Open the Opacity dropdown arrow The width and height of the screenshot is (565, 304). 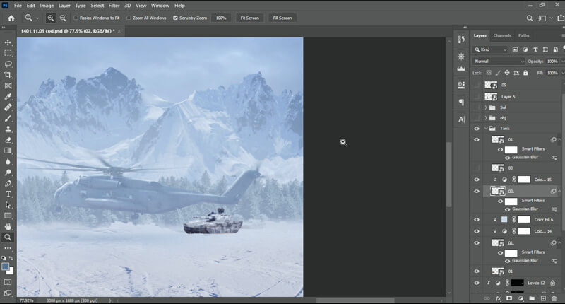562,62
